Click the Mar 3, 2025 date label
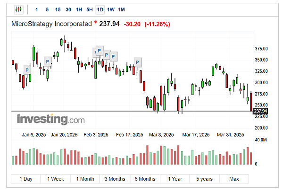The image size is (283, 192). tap(161, 135)
